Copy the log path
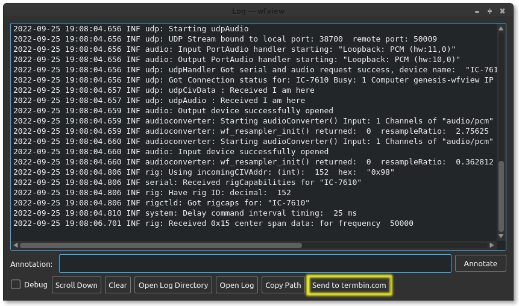This screenshot has height=306, width=519. 283,285
